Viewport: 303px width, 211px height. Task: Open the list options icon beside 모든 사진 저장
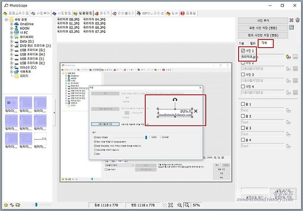(x=291, y=28)
